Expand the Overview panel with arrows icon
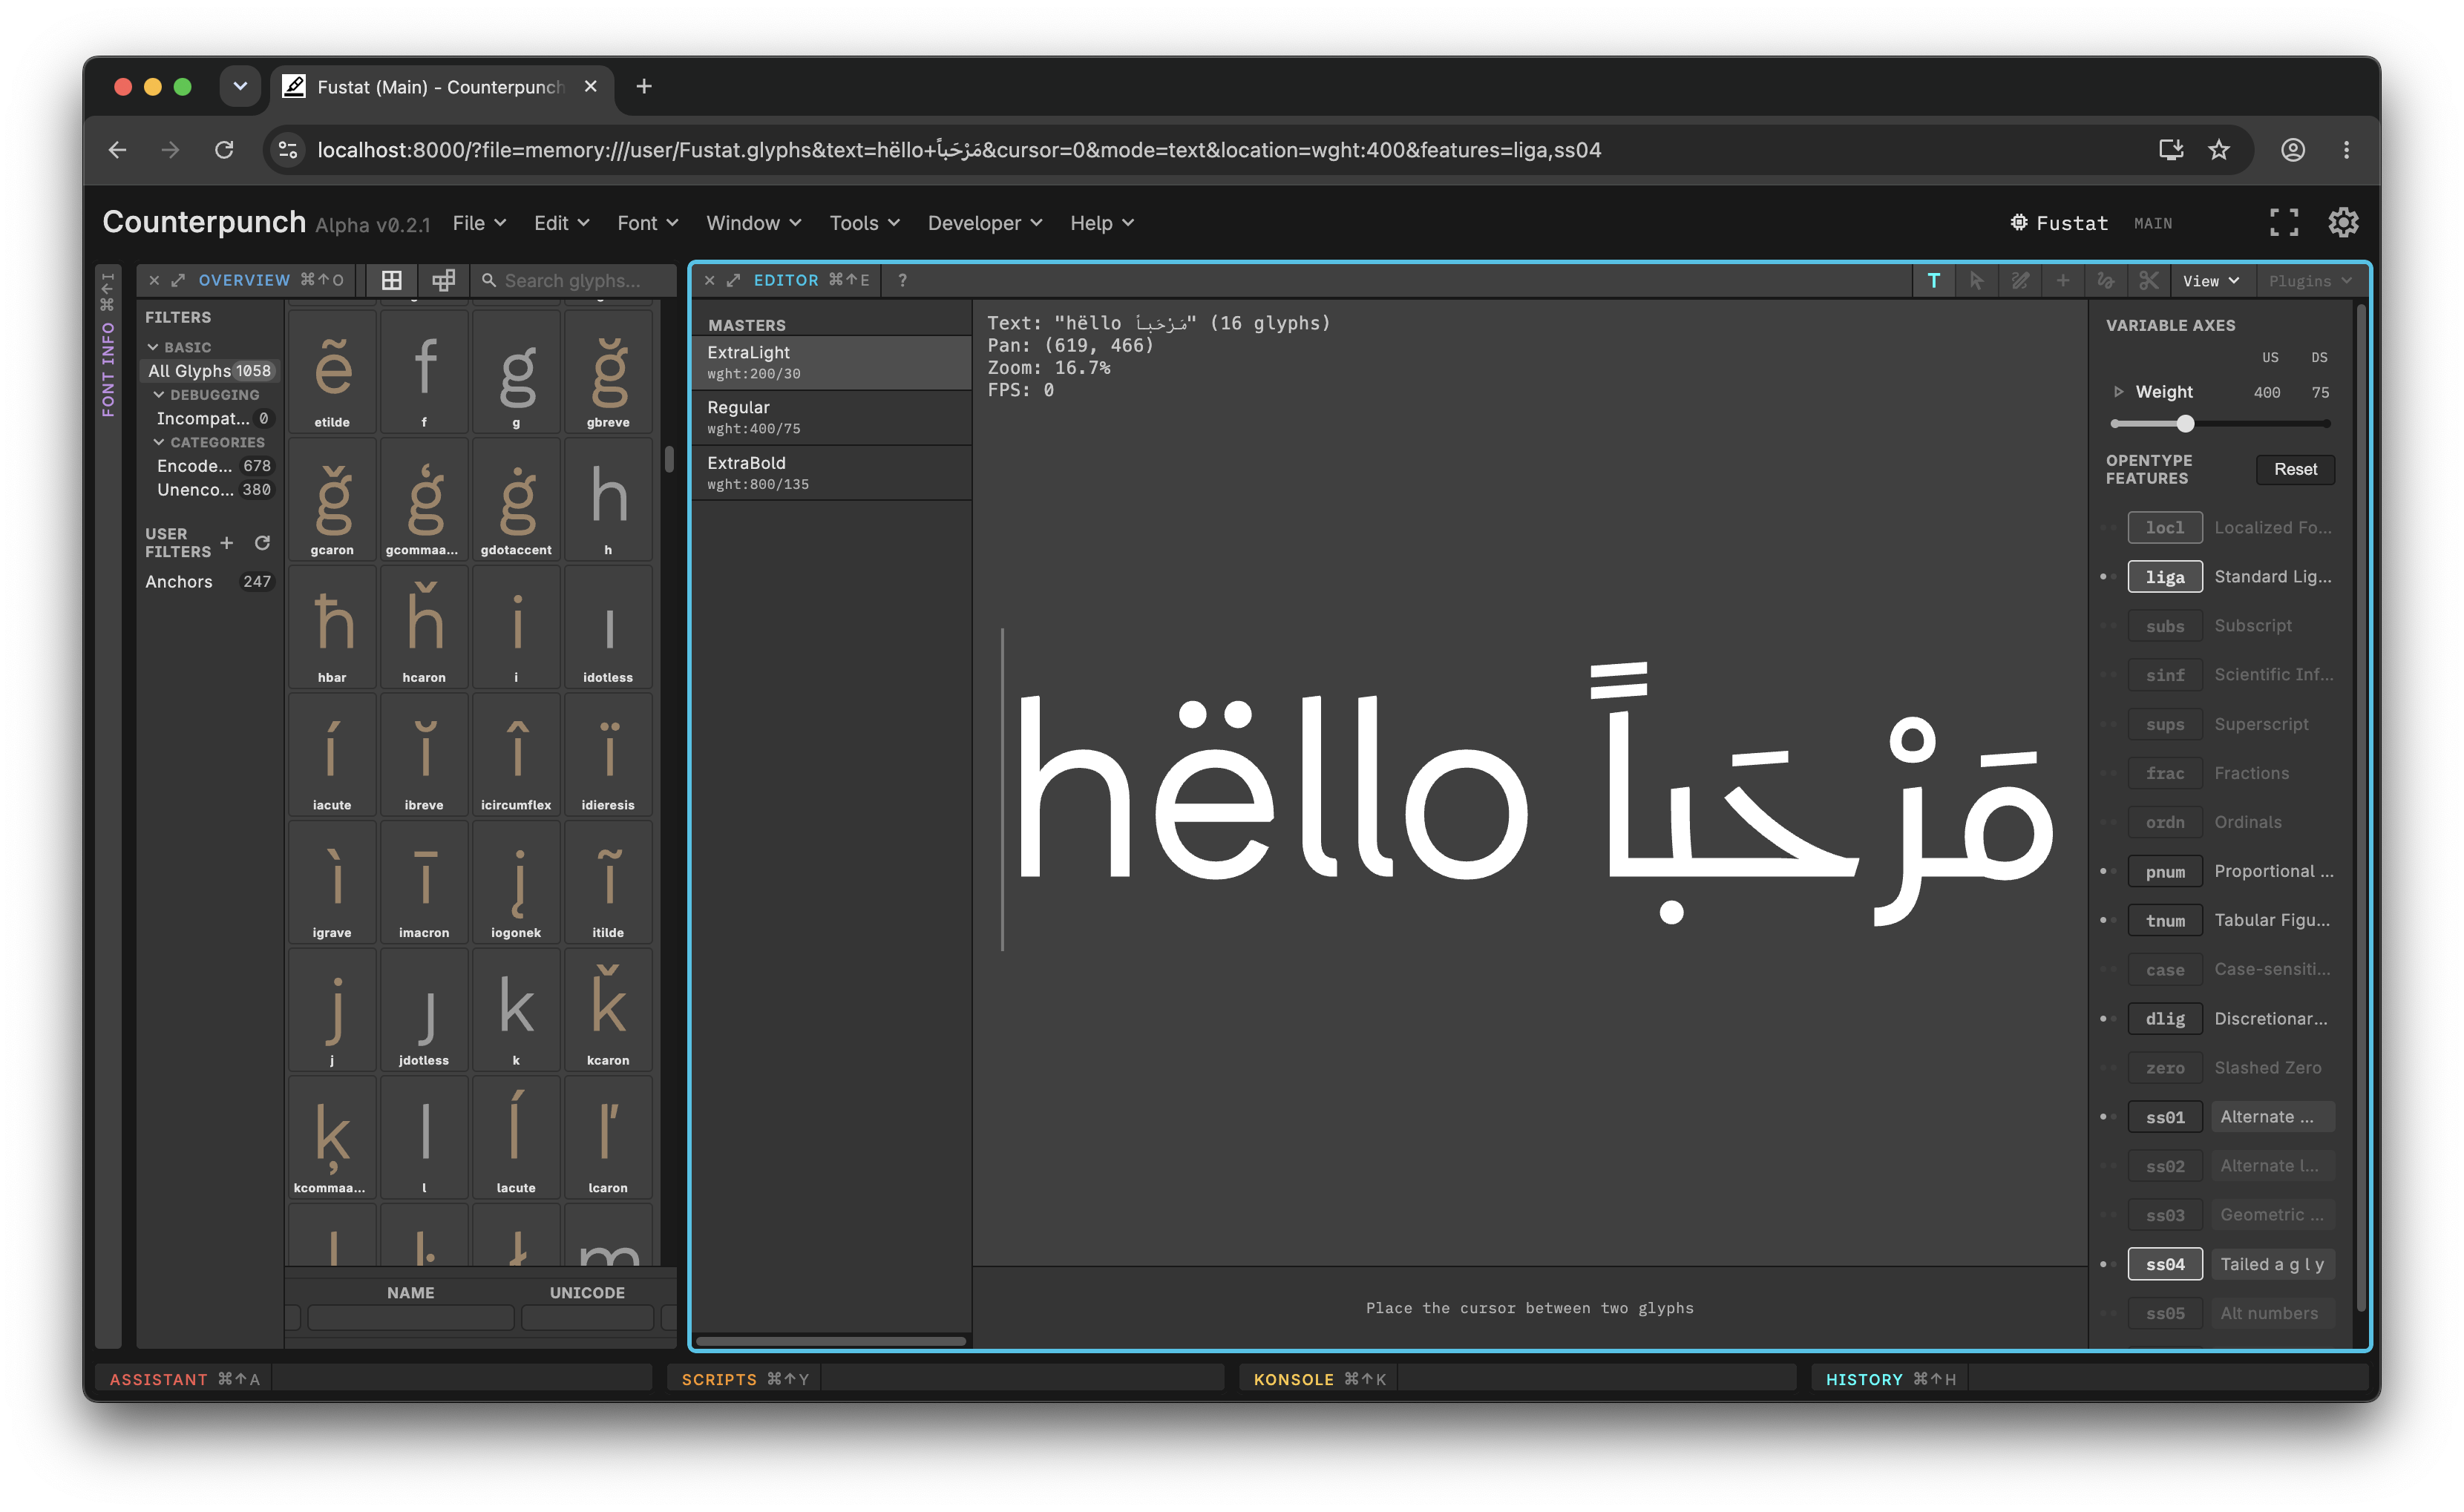This screenshot has width=2464, height=1512. tap(178, 281)
